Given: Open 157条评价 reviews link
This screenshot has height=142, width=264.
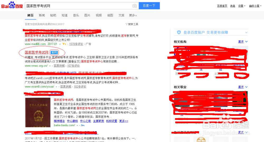Looking at the screenshot, I should pyautogui.click(x=73, y=66).
